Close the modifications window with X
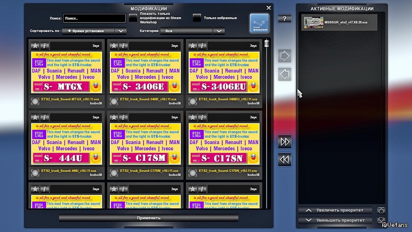 (269, 8)
